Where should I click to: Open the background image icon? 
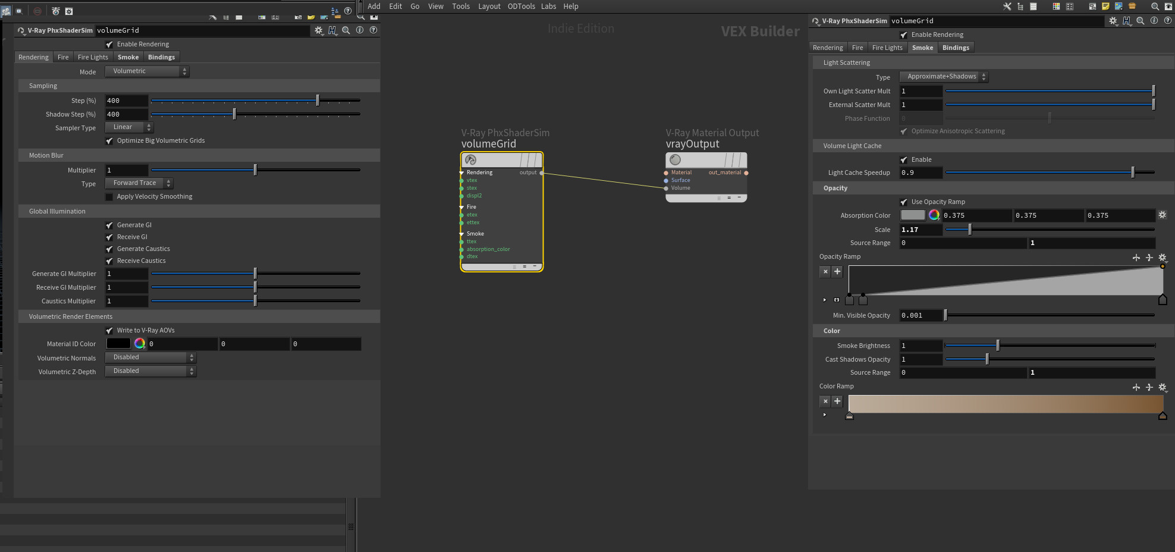click(1119, 7)
